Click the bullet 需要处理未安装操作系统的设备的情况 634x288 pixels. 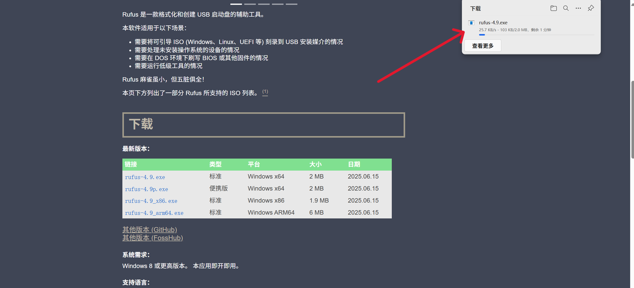187,50
